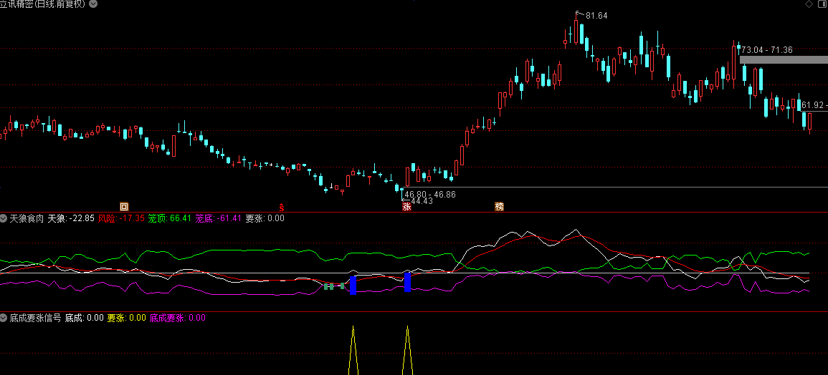This screenshot has width=828, height=375.
Task: Click the 底成要涨信号 indicator name label
Action: pyautogui.click(x=35, y=318)
